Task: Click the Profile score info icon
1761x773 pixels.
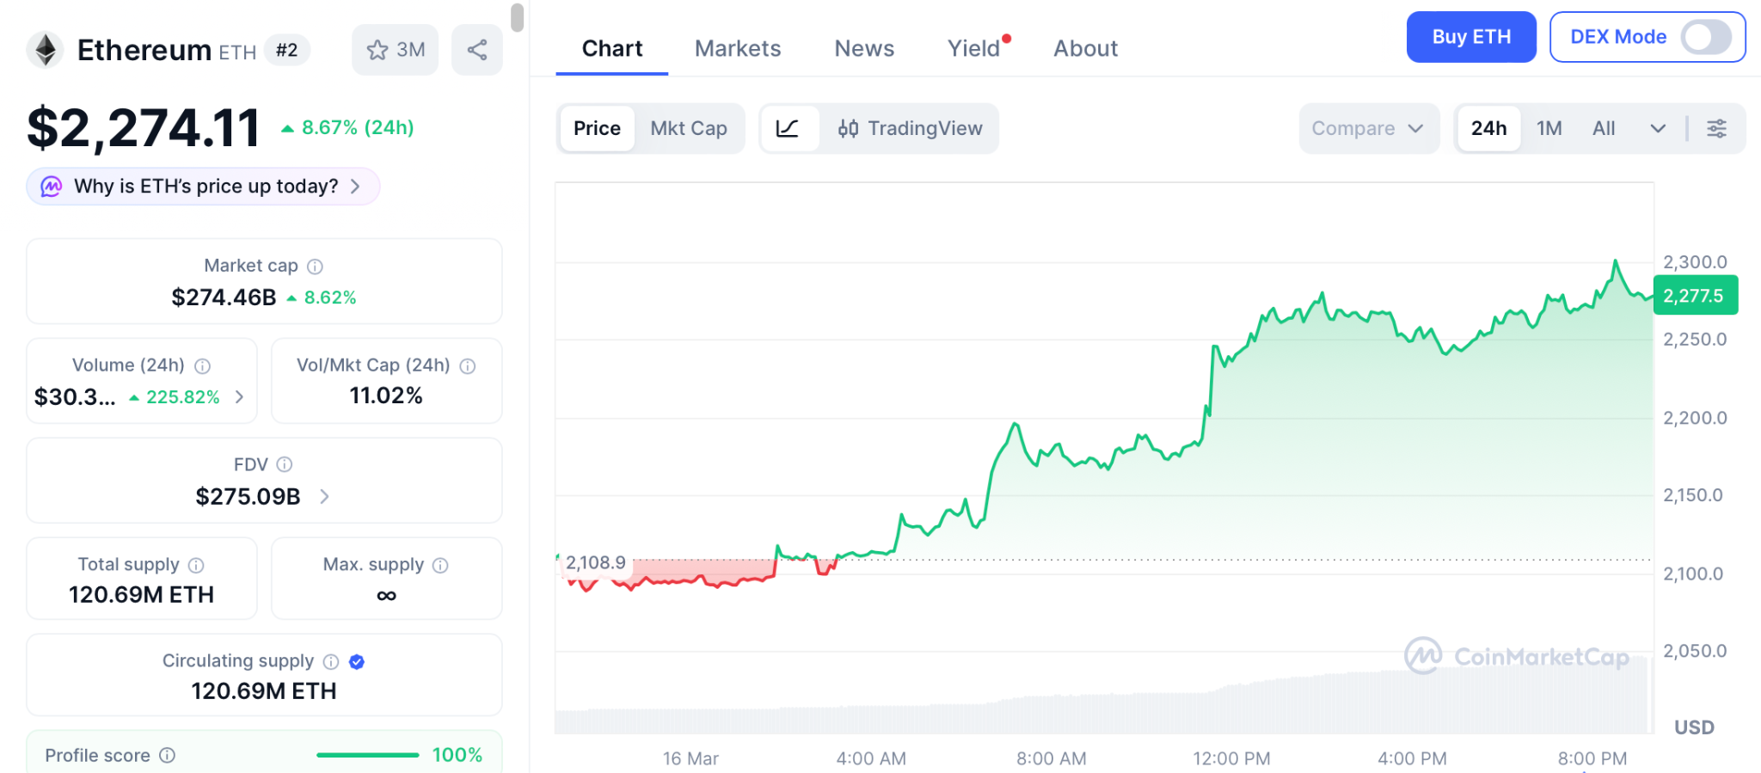Action: pos(168,755)
